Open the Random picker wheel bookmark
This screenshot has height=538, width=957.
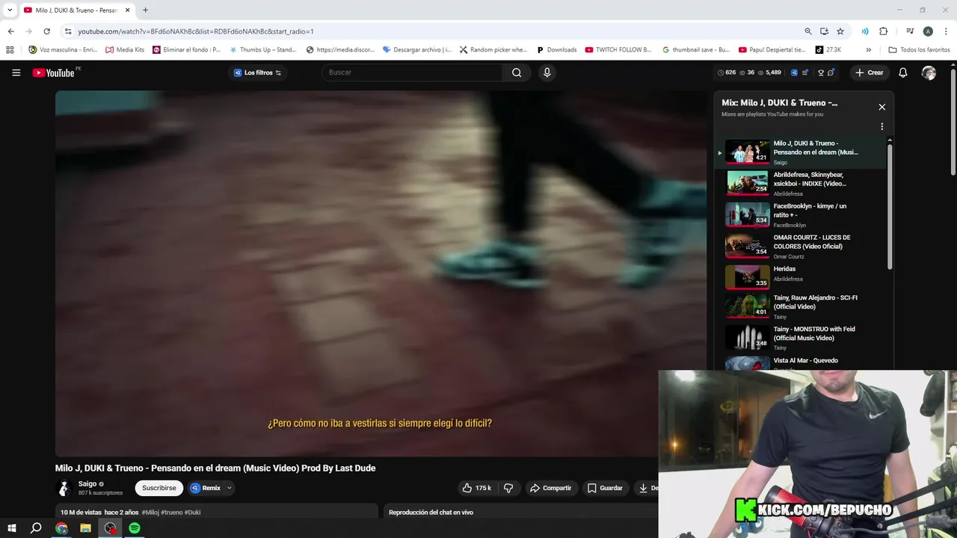click(x=493, y=50)
